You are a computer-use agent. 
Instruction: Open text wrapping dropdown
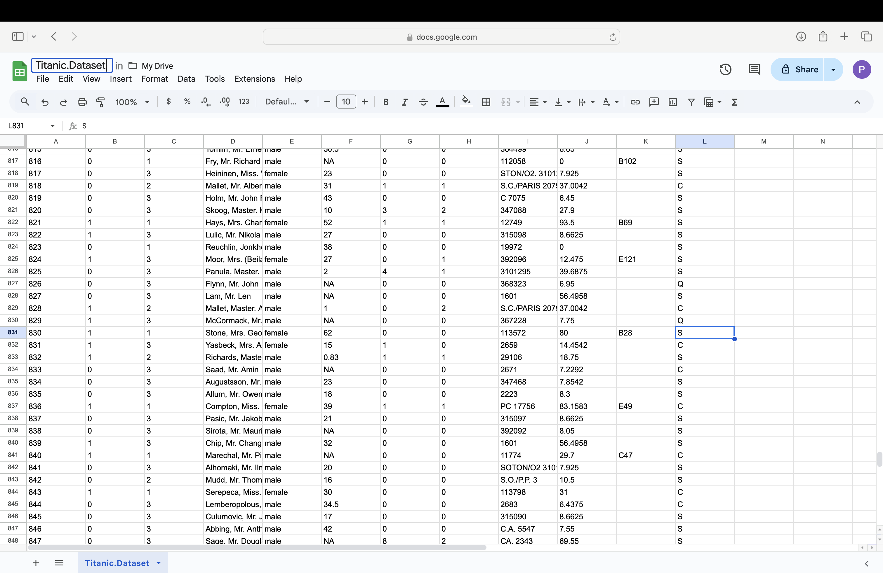coord(586,102)
